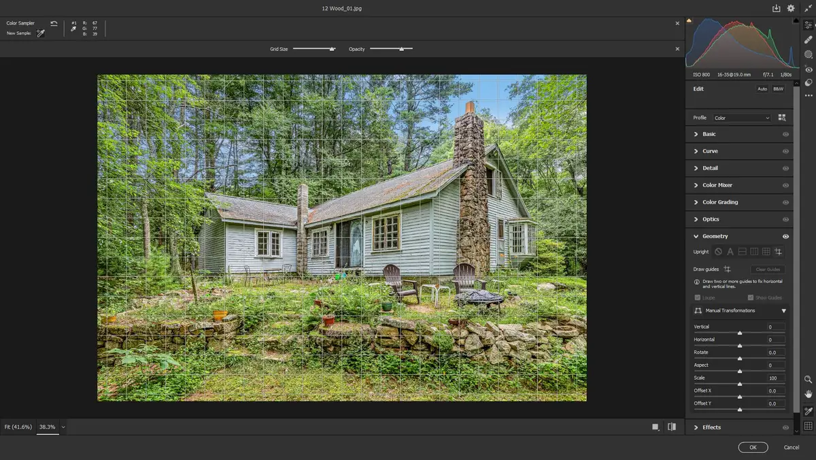The width and height of the screenshot is (816, 460).
Task: Expand the Effects panel
Action: [x=711, y=427]
